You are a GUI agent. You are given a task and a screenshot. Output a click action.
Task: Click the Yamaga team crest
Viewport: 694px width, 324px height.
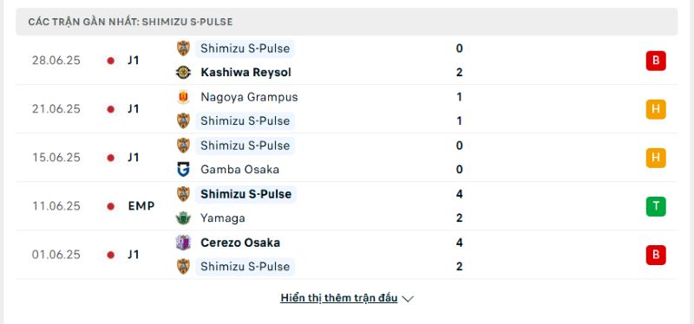183,218
